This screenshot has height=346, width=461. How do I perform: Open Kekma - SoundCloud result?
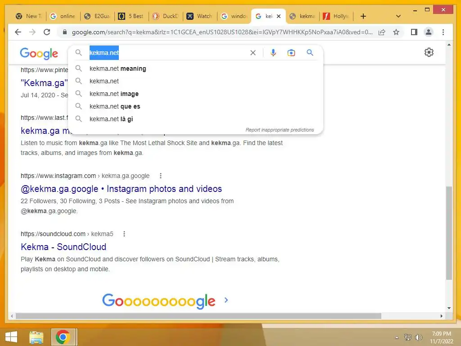pos(63,247)
